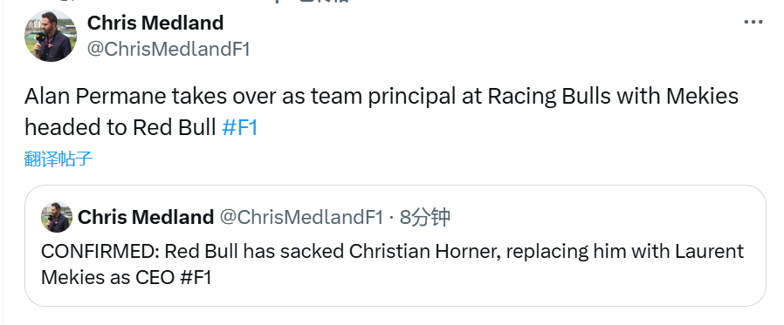Viewport: 784px width, 325px height.
Task: Click "Alan Permane" in the main post
Action: point(95,96)
